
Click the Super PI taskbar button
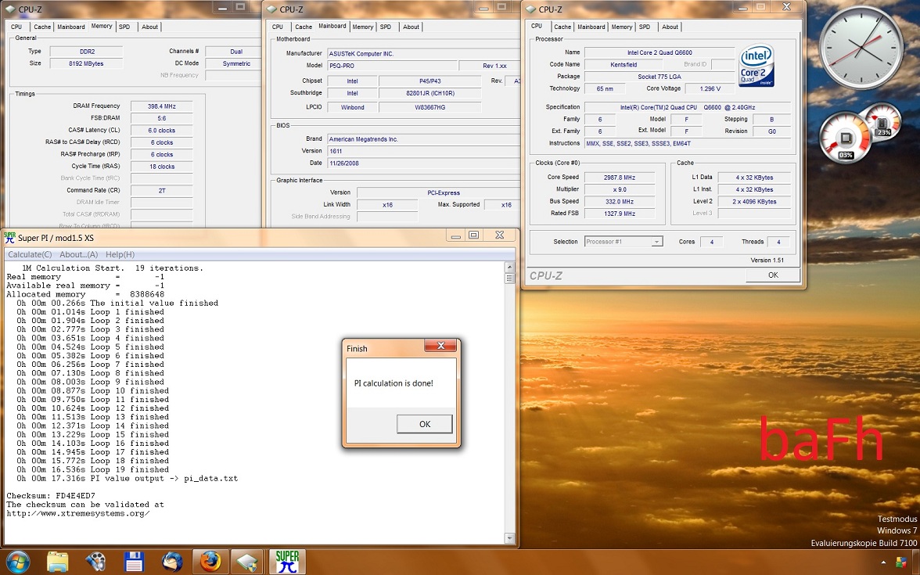pos(287,562)
